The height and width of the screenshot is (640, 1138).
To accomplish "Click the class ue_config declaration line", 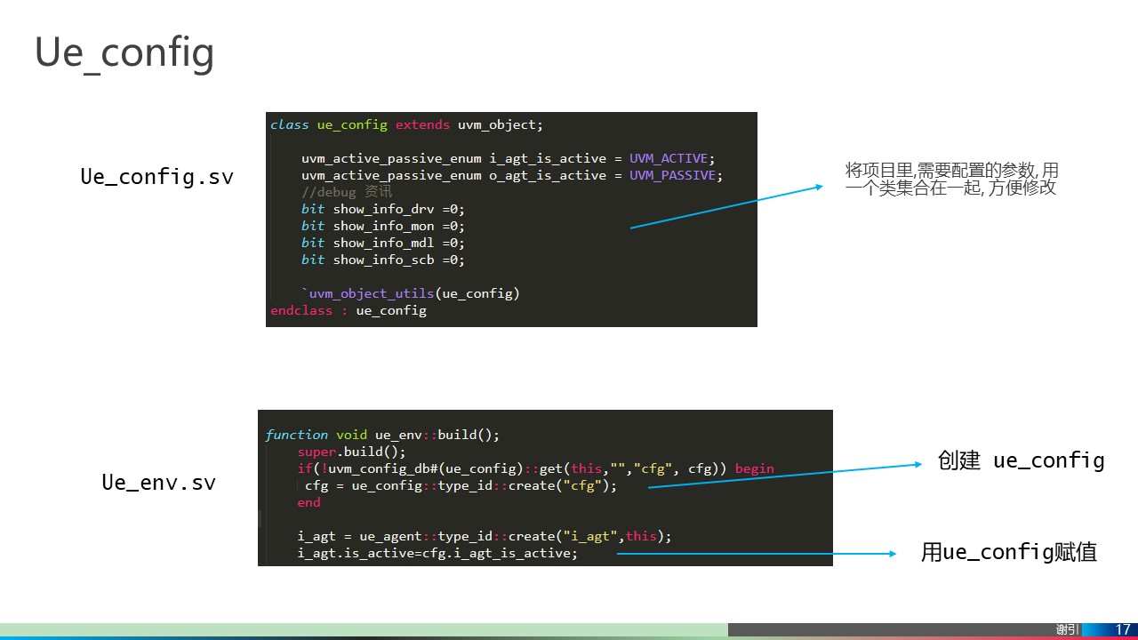I will tap(405, 124).
